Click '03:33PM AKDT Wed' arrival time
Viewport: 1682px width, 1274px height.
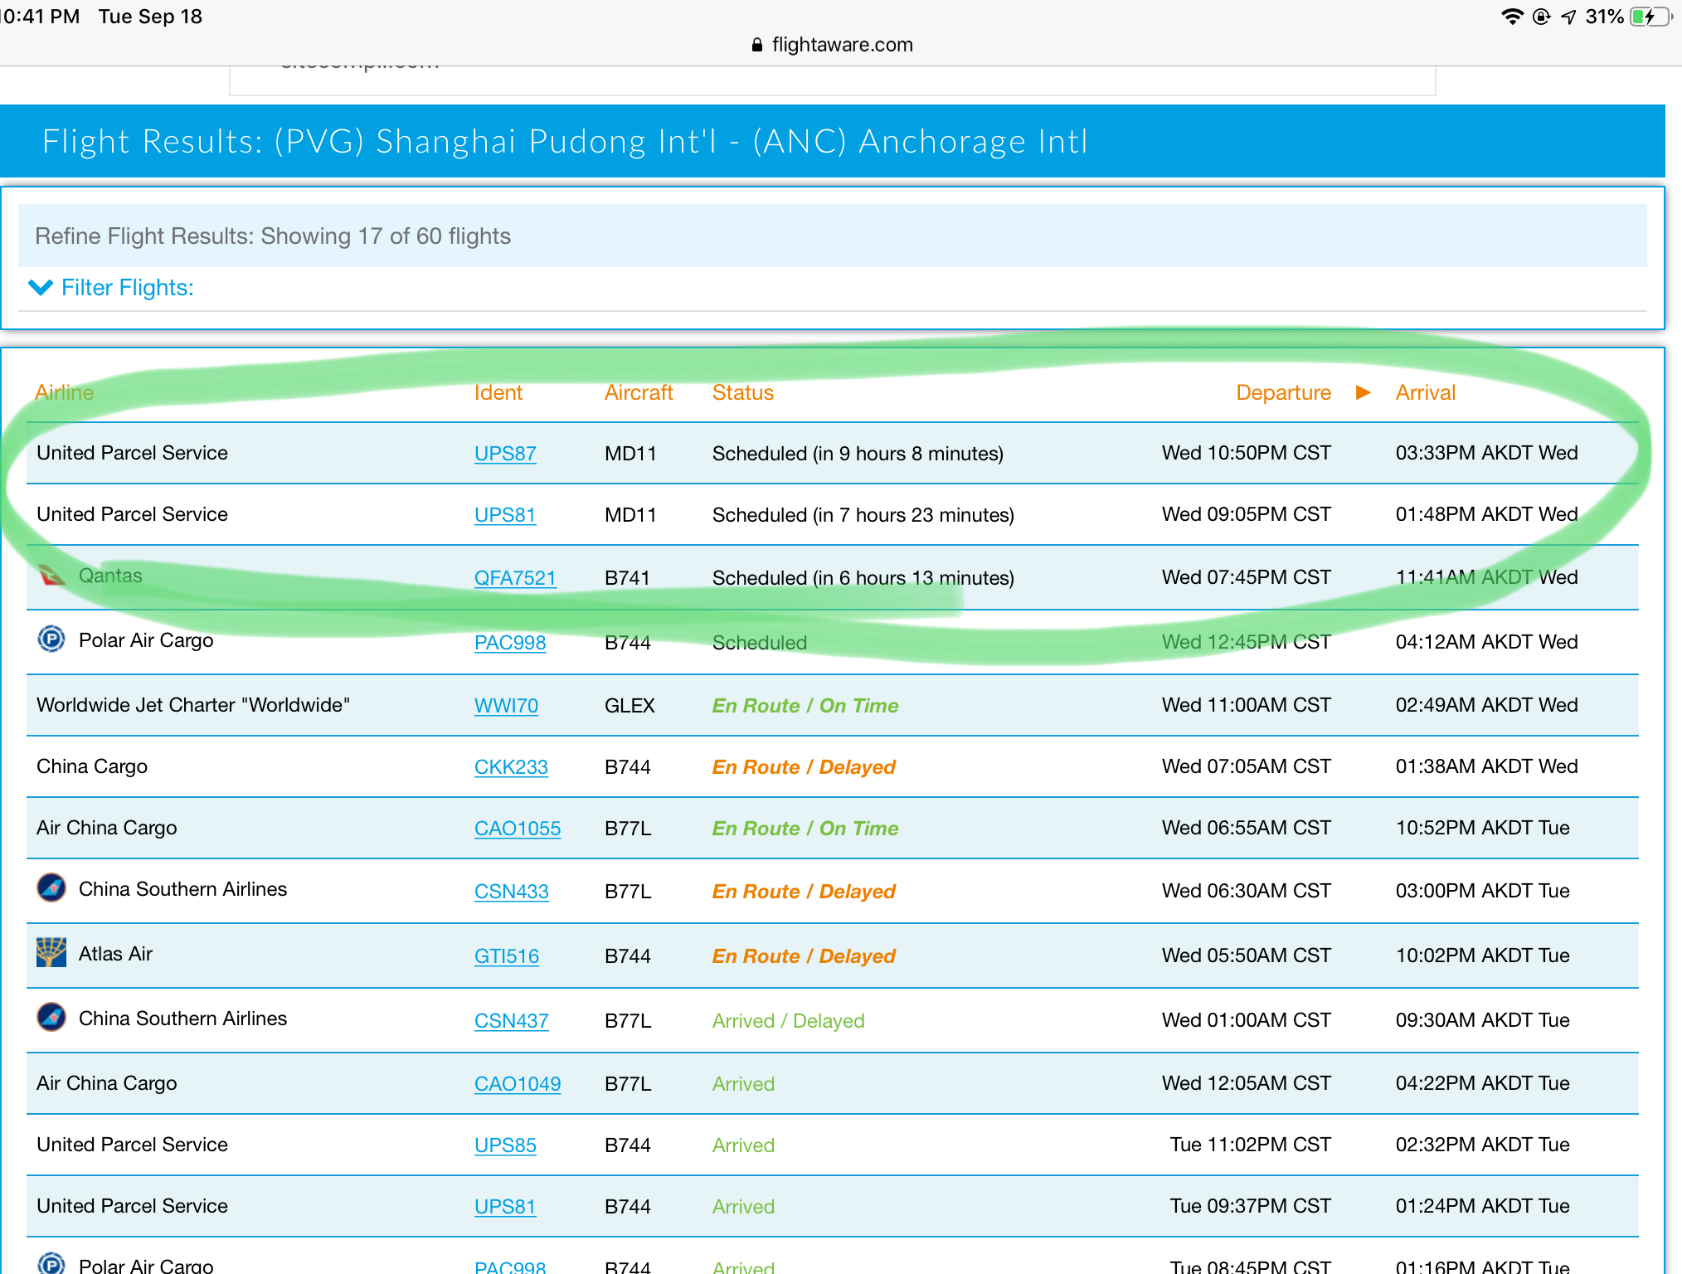click(x=1487, y=453)
